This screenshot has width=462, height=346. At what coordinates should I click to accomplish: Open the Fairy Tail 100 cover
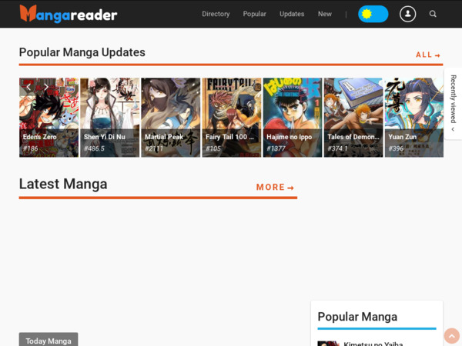(231, 117)
